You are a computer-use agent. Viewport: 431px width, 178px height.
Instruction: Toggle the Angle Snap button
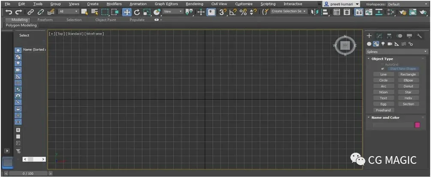[x=233, y=12]
